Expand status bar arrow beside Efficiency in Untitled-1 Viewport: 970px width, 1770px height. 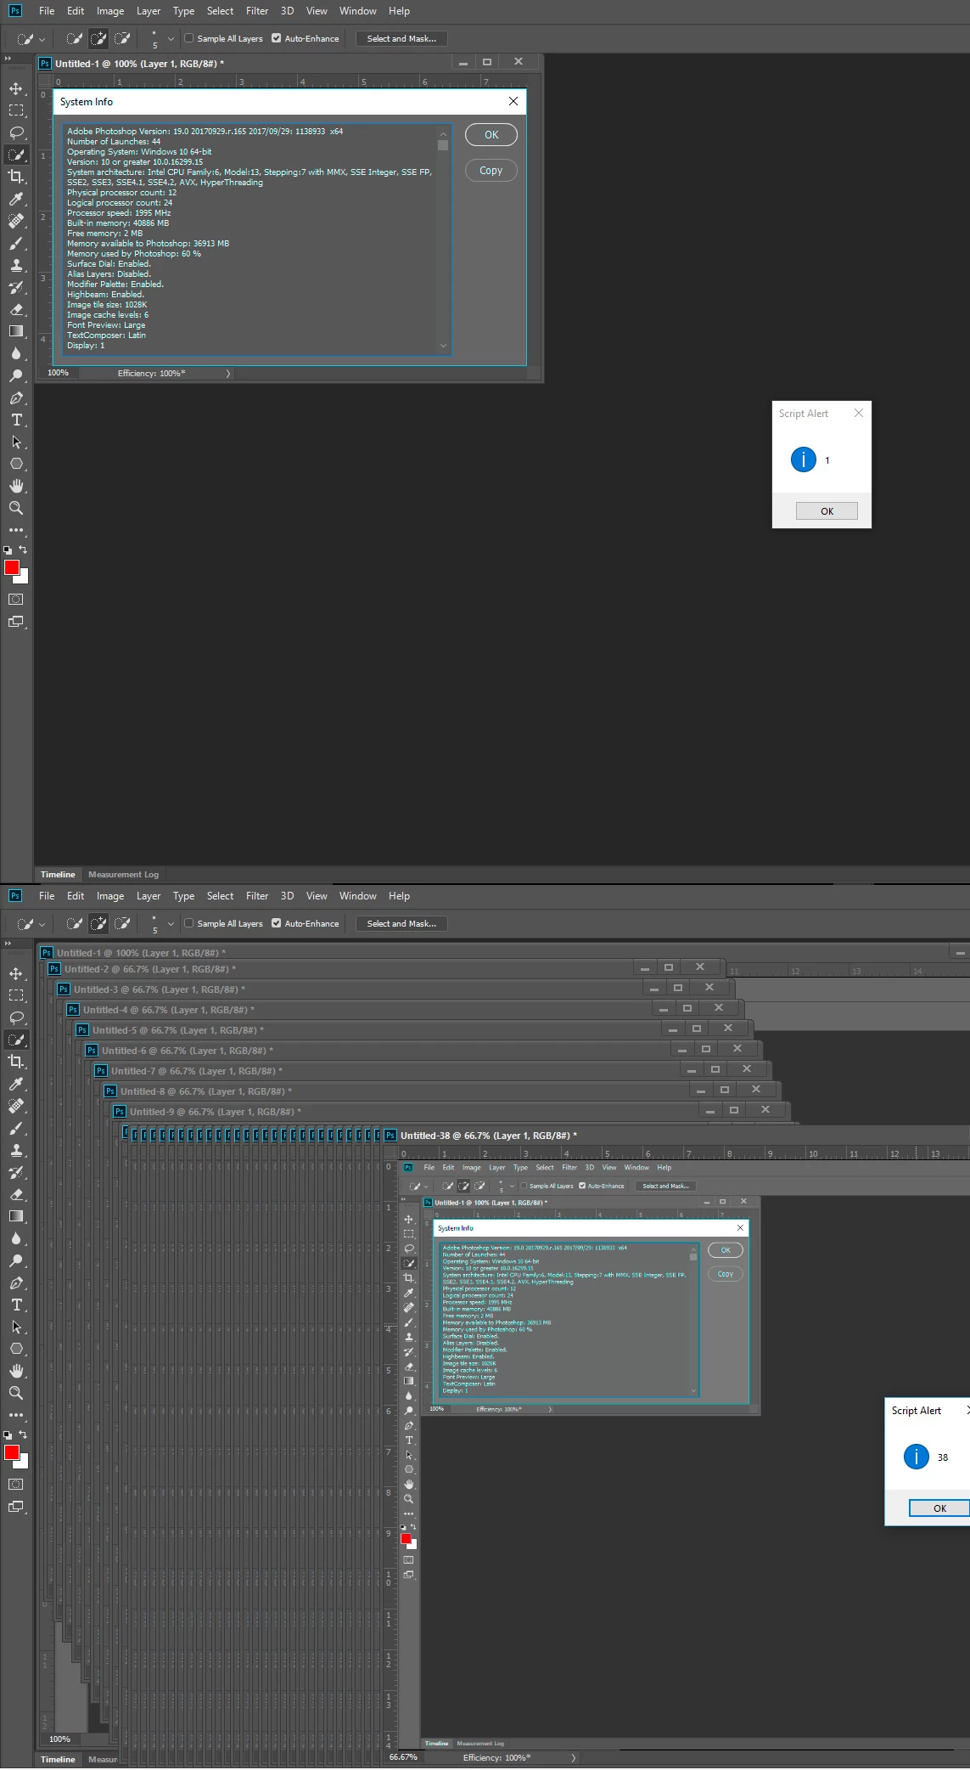click(x=228, y=374)
